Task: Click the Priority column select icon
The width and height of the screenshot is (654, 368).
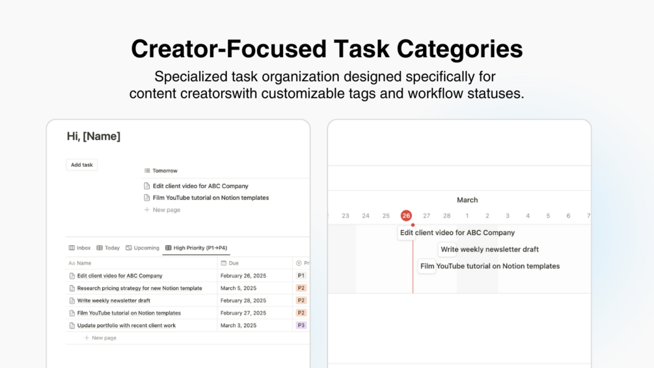Action: (x=299, y=263)
